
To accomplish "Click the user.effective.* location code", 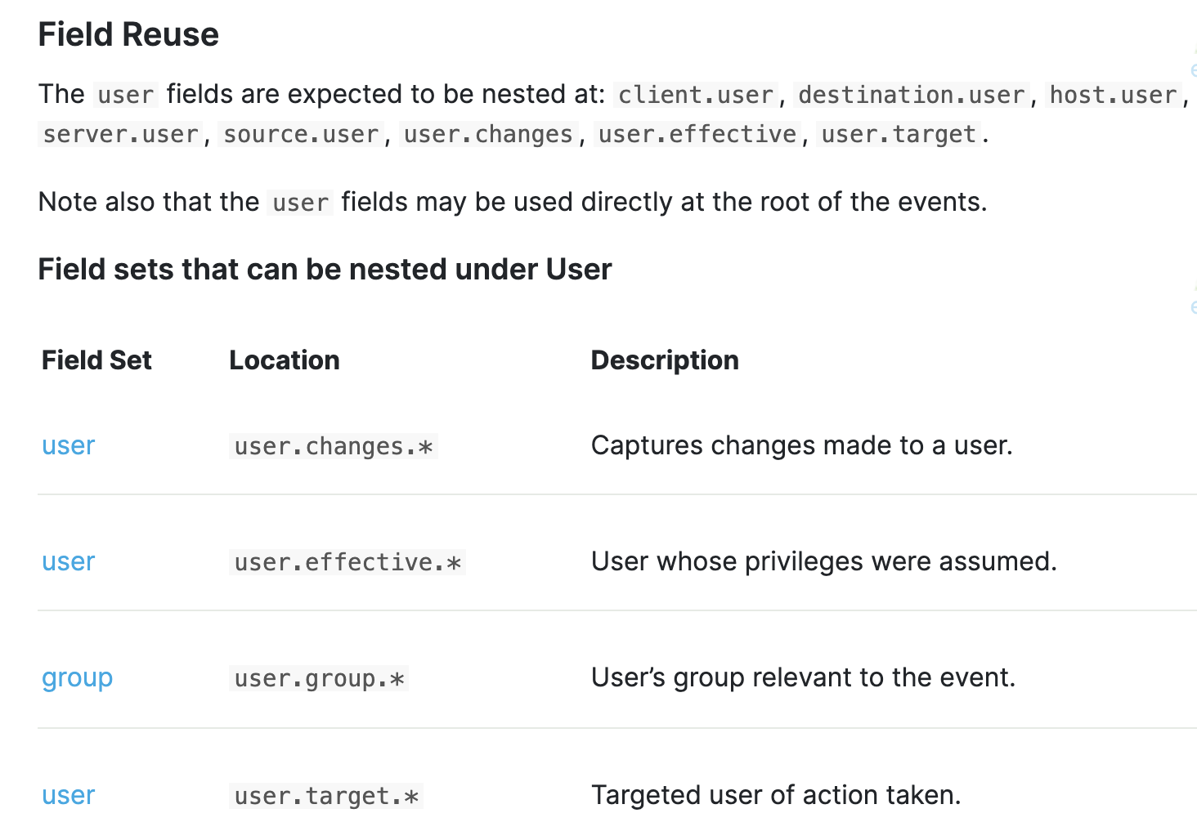I will click(x=347, y=562).
